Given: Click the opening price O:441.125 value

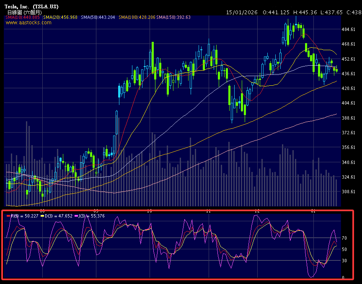Looking at the screenshot, I should 276,13.
